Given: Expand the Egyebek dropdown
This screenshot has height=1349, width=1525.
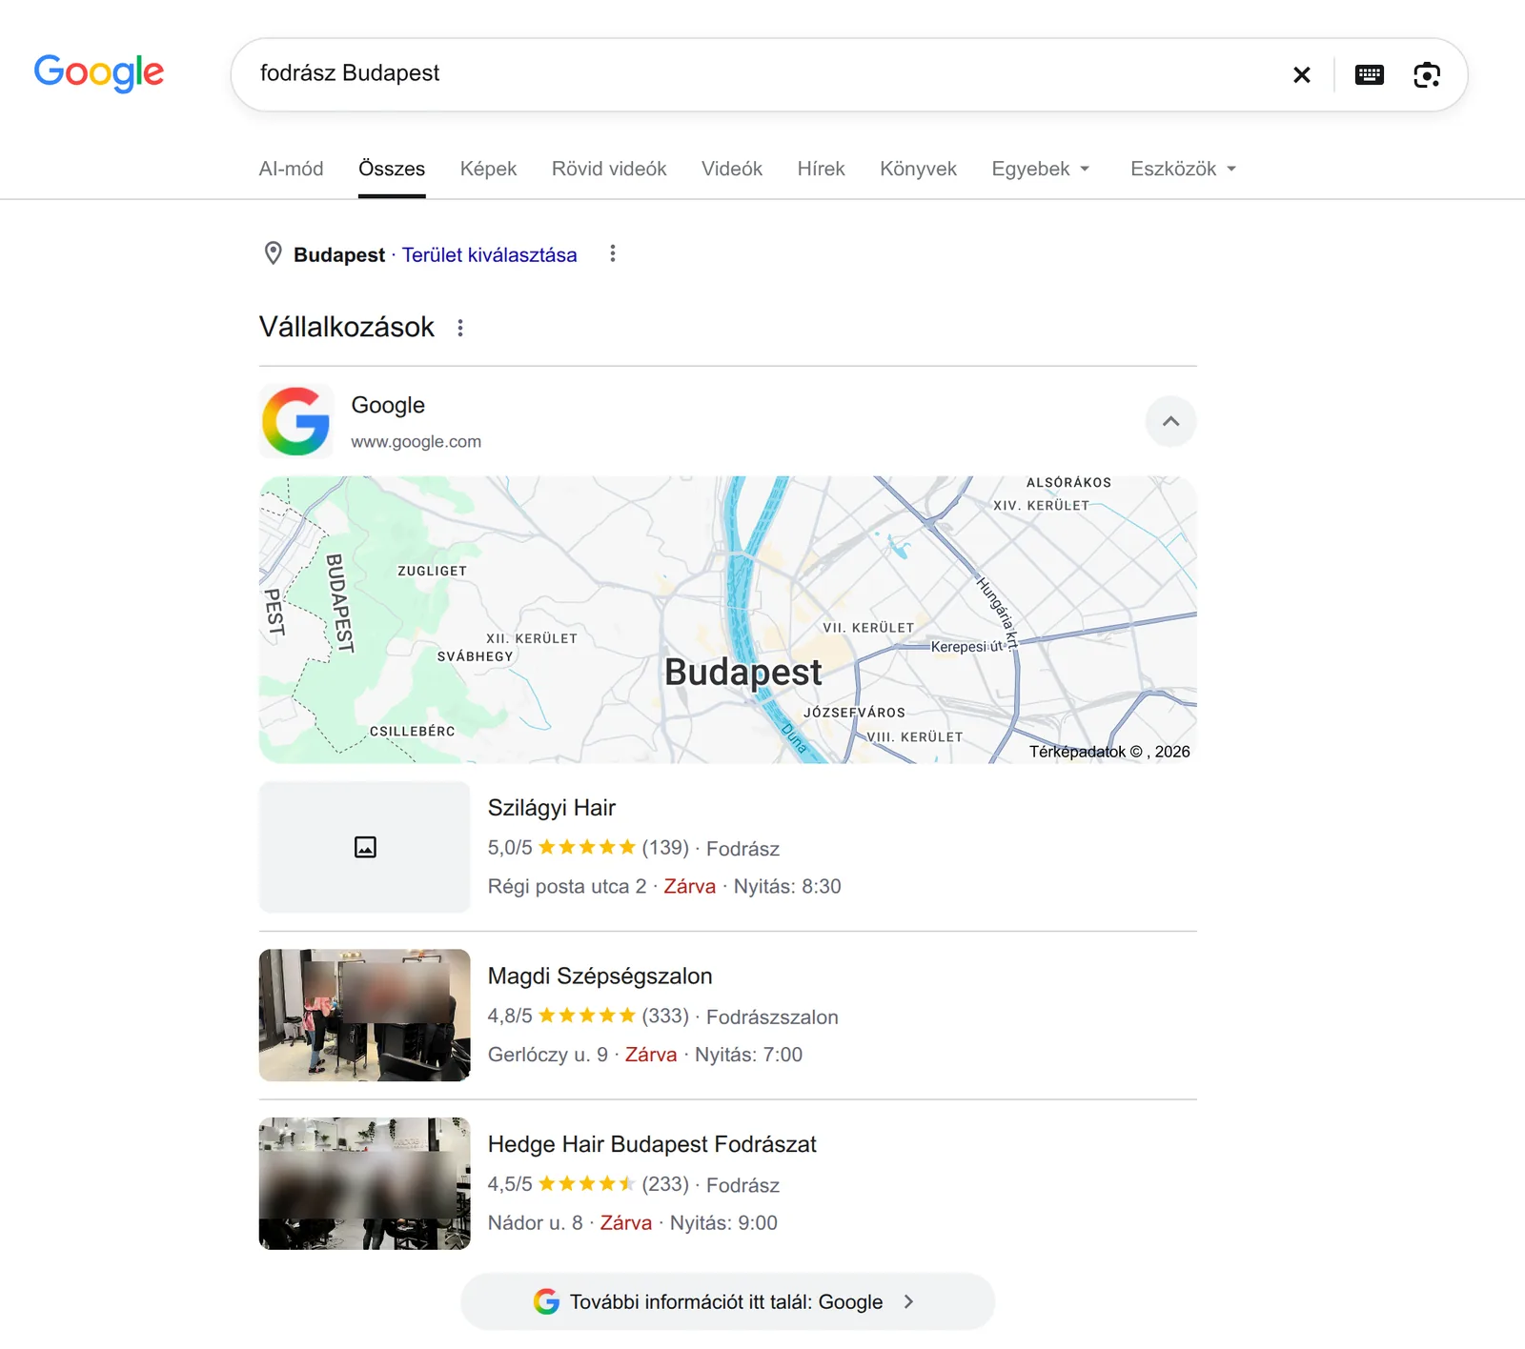Looking at the screenshot, I should click(x=1041, y=169).
